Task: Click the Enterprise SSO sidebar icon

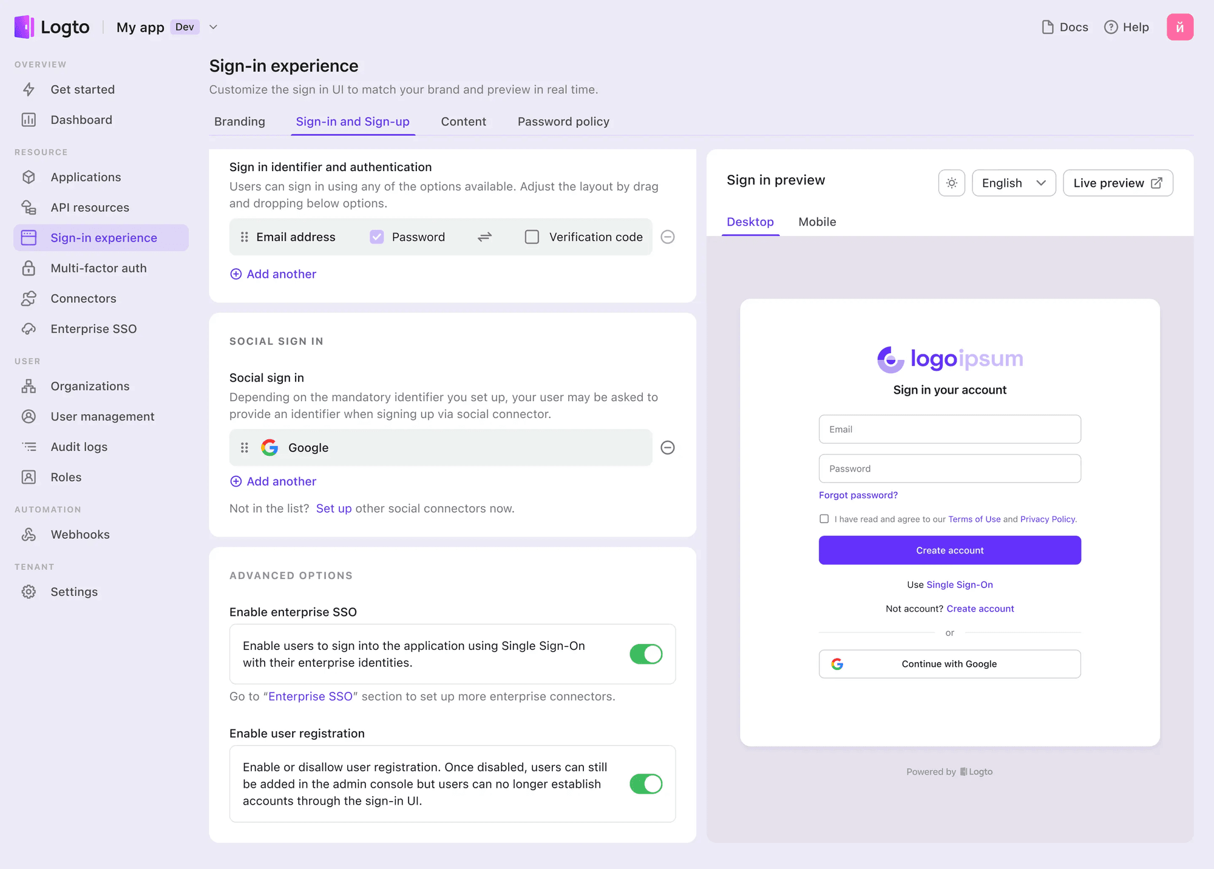Action: [29, 328]
